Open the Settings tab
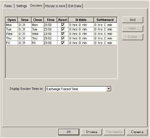The width and height of the screenshot is (150, 138). point(22,6)
